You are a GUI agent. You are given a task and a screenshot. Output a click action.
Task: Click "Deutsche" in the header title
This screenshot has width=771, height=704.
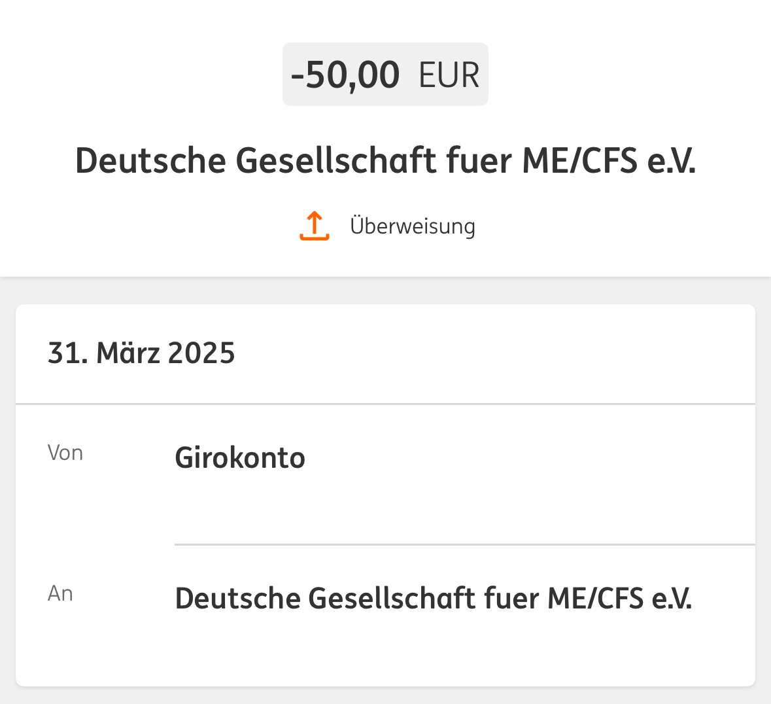(x=150, y=161)
